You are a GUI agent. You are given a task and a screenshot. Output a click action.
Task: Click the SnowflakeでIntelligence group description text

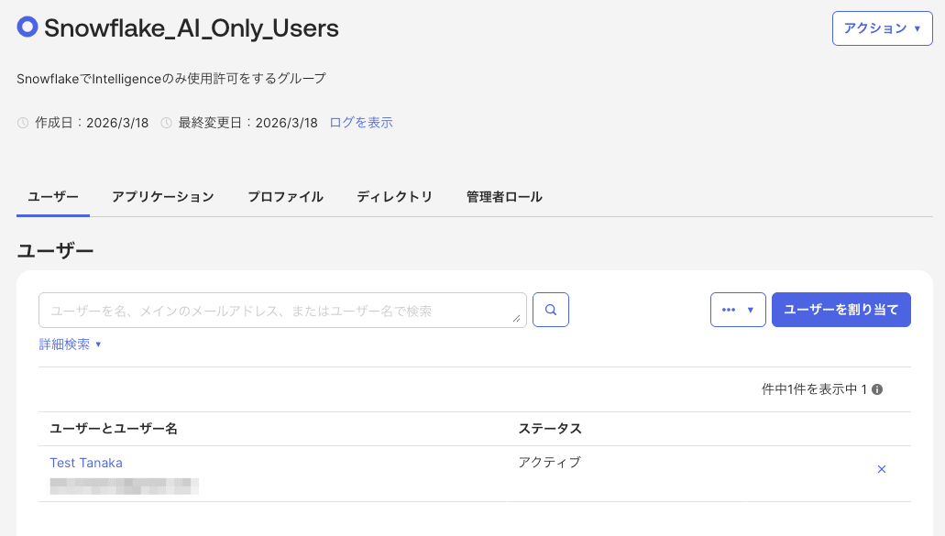click(x=171, y=79)
